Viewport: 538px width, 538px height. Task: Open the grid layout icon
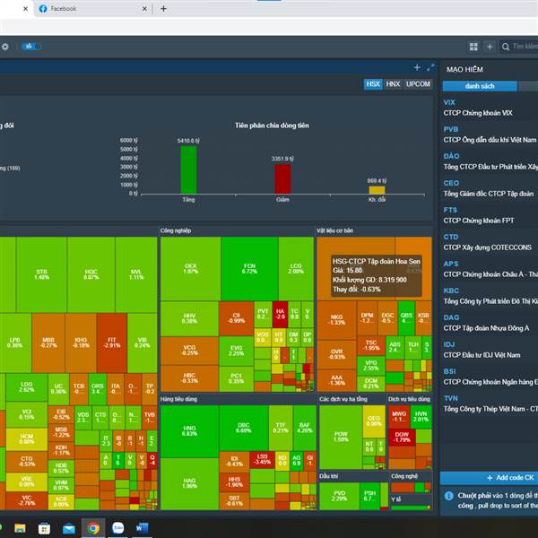tap(473, 47)
